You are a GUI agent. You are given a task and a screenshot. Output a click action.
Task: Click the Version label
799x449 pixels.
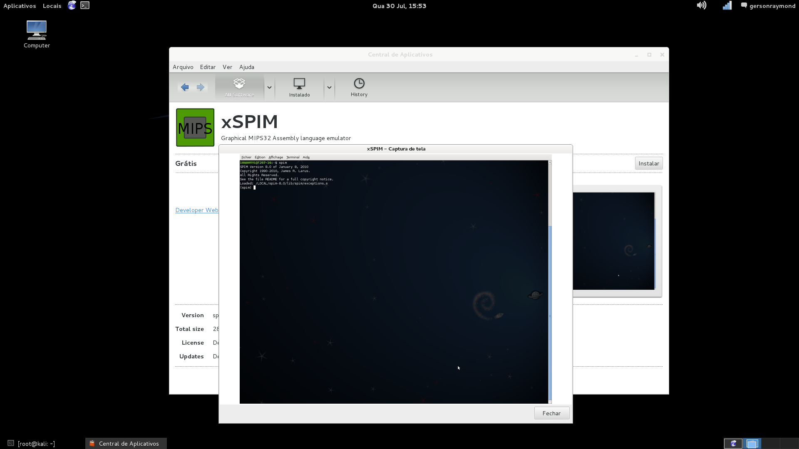[x=193, y=315]
